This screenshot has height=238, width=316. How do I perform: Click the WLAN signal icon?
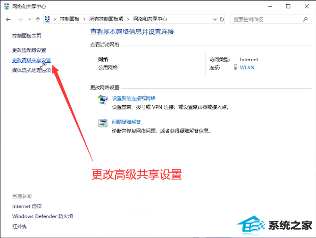tap(235, 67)
